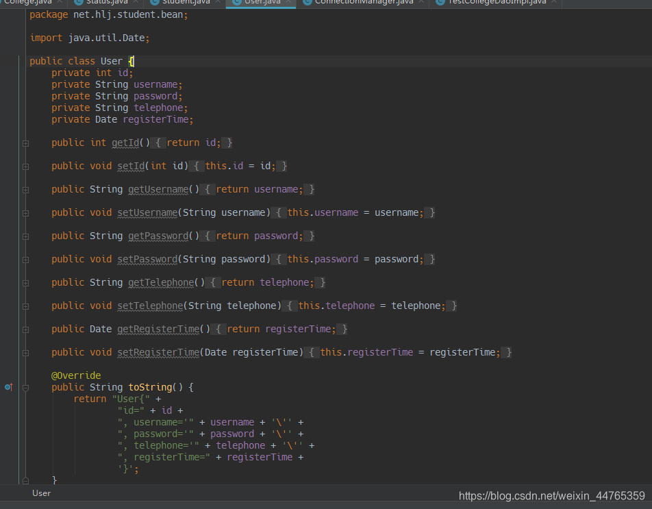Click the '}' character literal ending toString

tap(125, 469)
